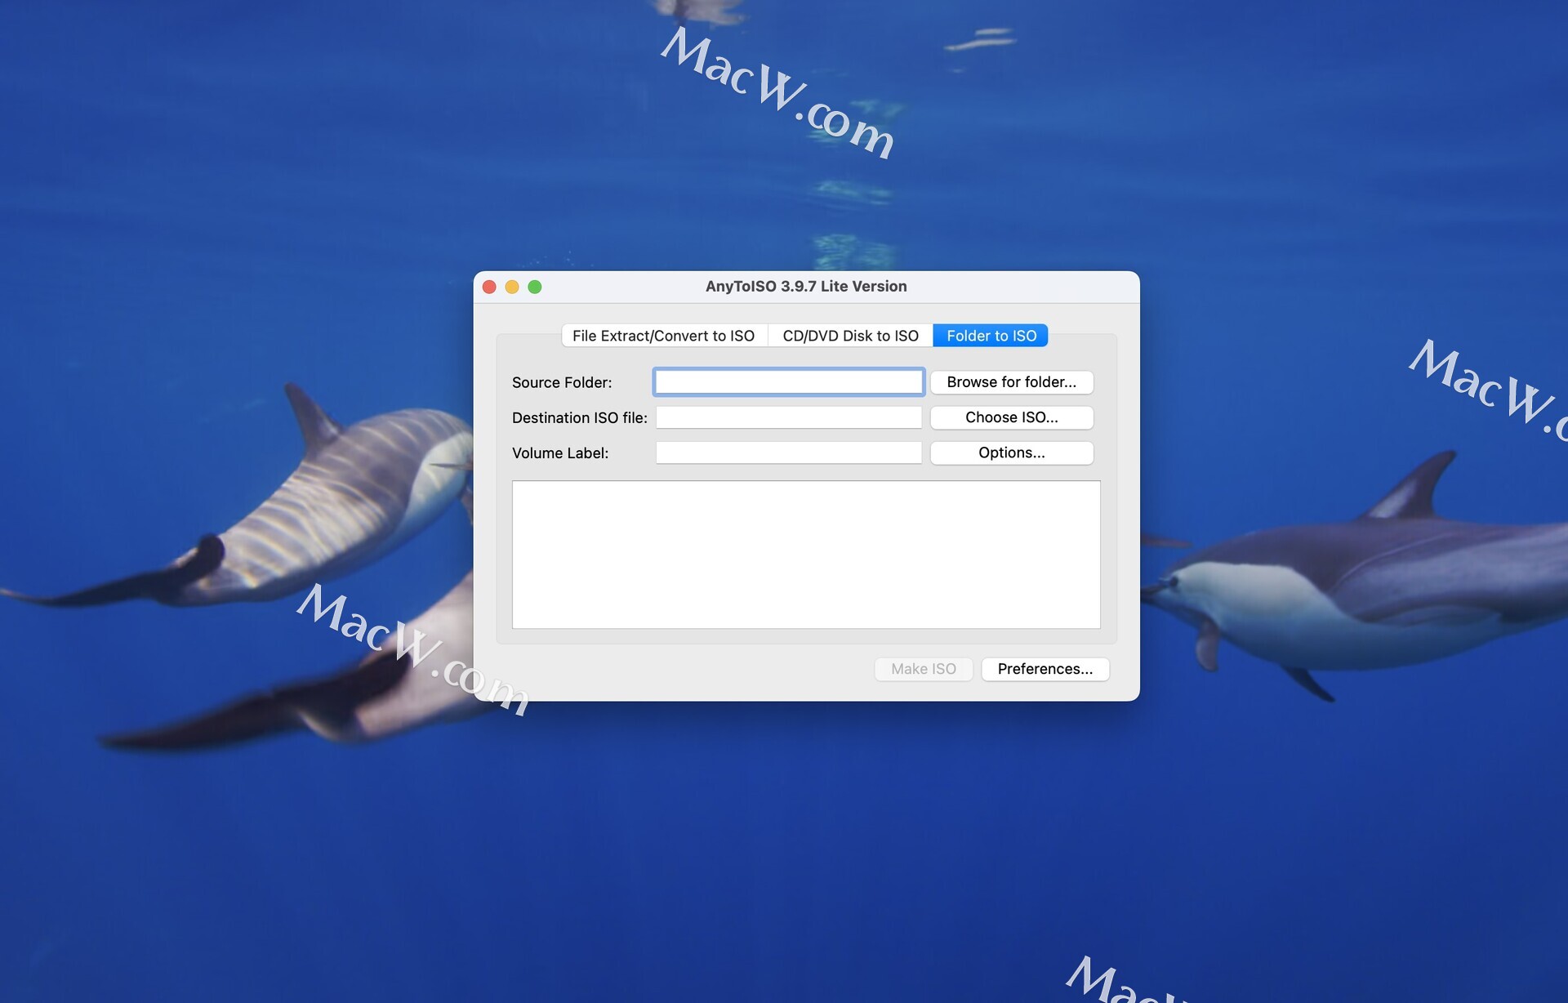Focus the Source Folder input field
The width and height of the screenshot is (1568, 1003).
(x=789, y=382)
